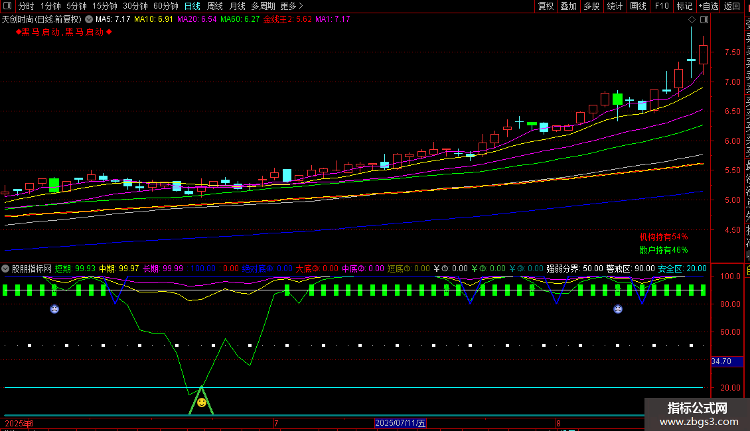Switch to 分时 intraday view
750x431 pixels.
tap(27, 6)
